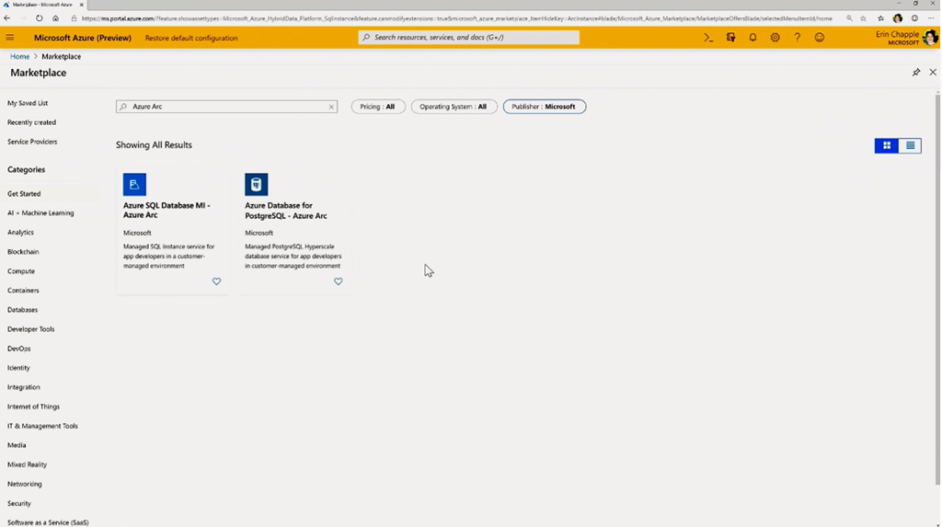Click Restore default configuration

coord(191,38)
